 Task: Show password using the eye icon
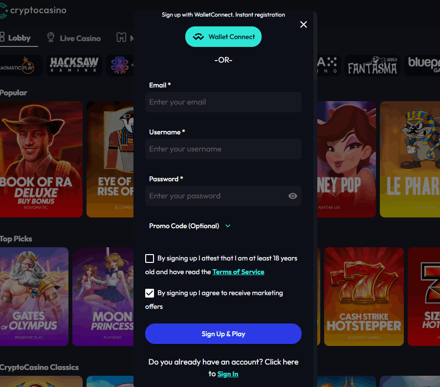pos(292,196)
